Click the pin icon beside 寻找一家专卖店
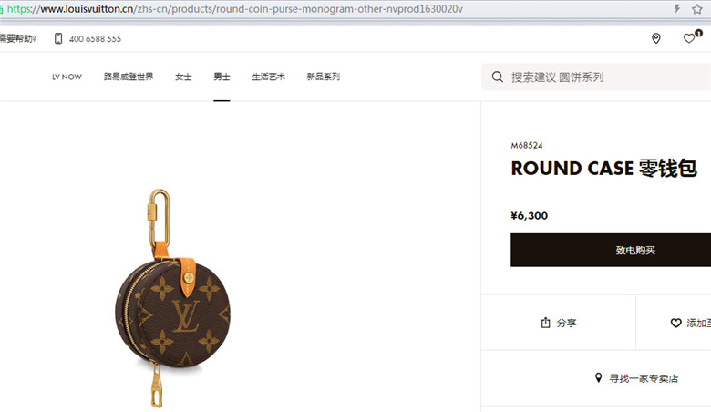This screenshot has width=711, height=412. [599, 377]
